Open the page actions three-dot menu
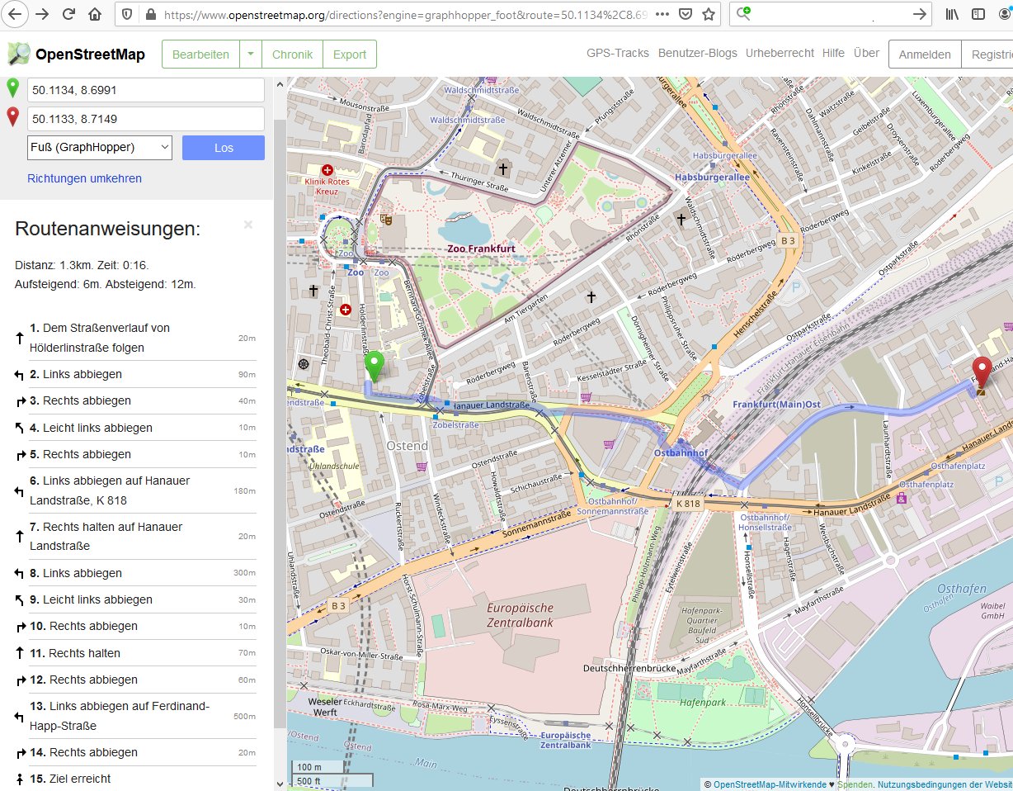 click(662, 14)
